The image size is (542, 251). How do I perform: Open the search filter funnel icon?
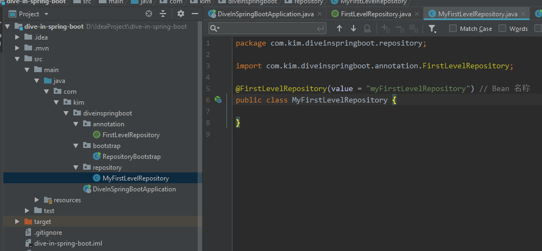coord(432,28)
